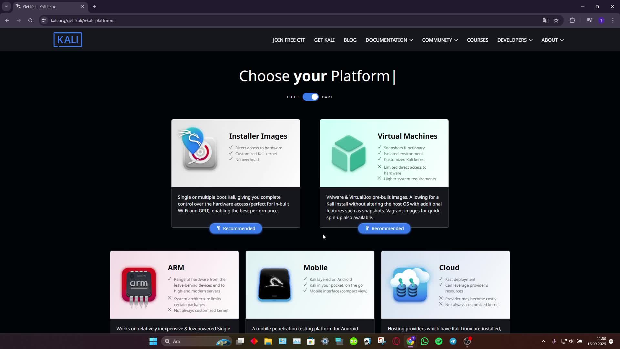Expand the Documentation dropdown menu
This screenshot has height=349, width=620.
(389, 40)
